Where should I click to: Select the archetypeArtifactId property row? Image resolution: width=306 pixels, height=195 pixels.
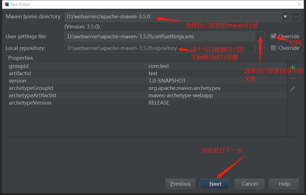(x=147, y=96)
